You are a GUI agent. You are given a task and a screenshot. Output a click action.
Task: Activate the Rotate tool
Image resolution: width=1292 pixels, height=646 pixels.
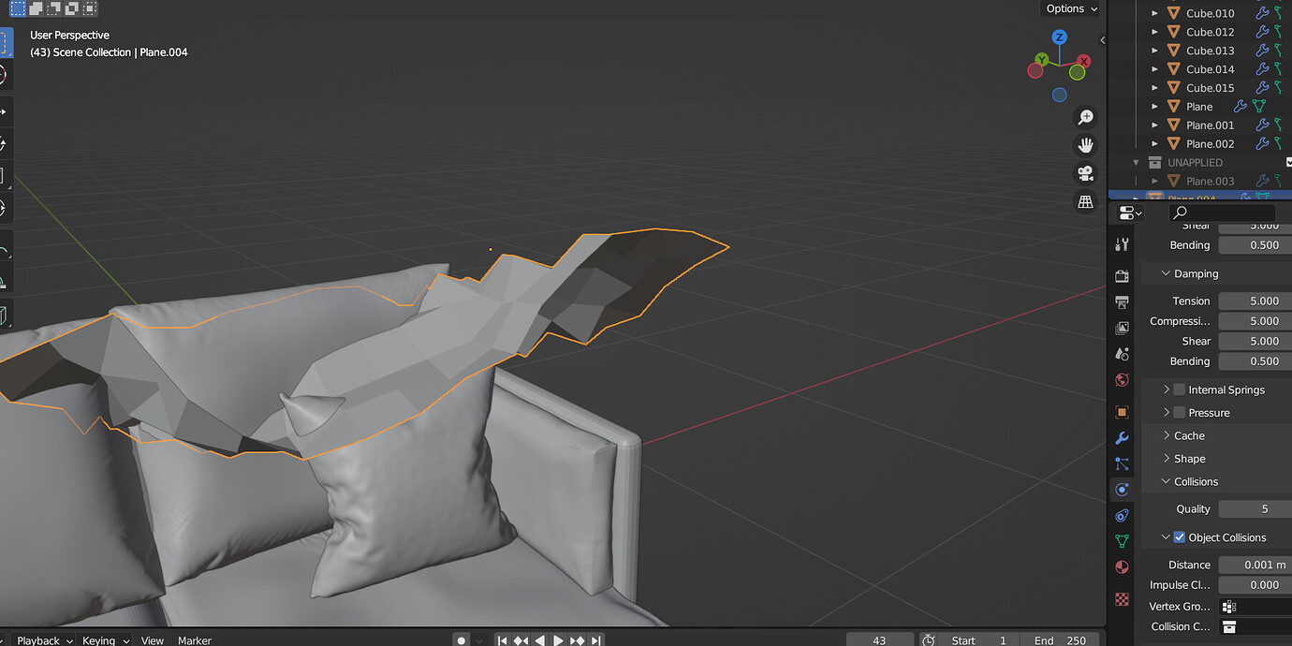5,144
